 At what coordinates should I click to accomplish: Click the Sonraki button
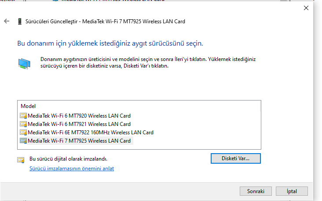coord(256,191)
